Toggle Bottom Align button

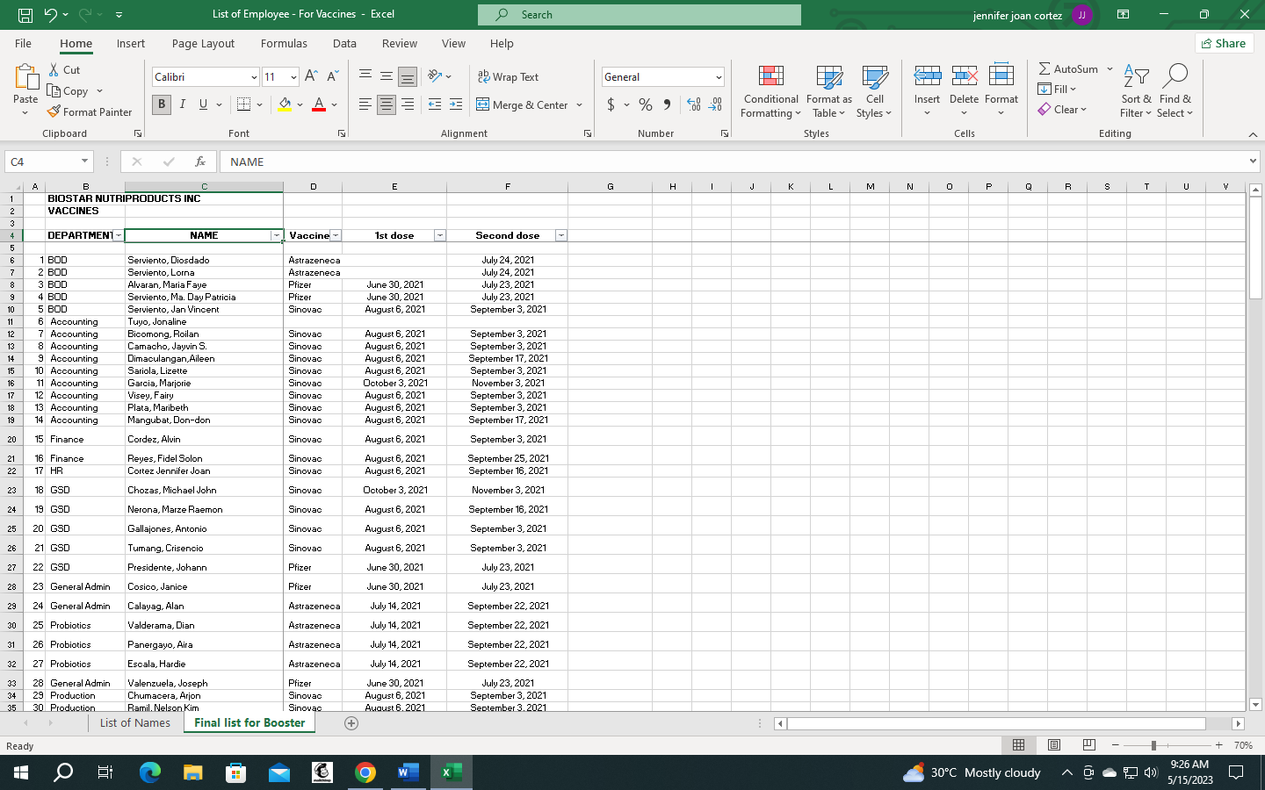click(x=408, y=77)
